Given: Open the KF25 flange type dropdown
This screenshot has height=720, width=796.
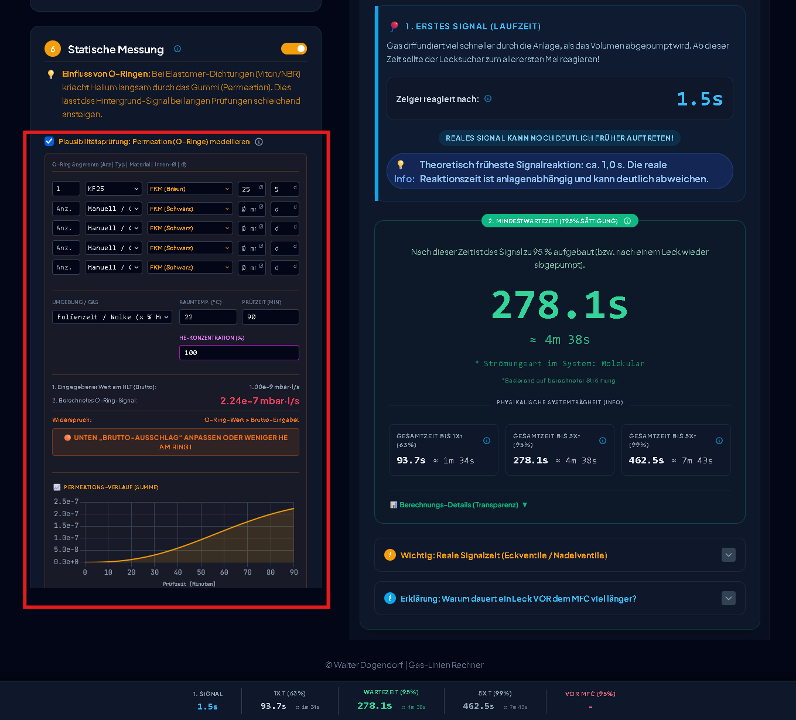Looking at the screenshot, I should [114, 189].
